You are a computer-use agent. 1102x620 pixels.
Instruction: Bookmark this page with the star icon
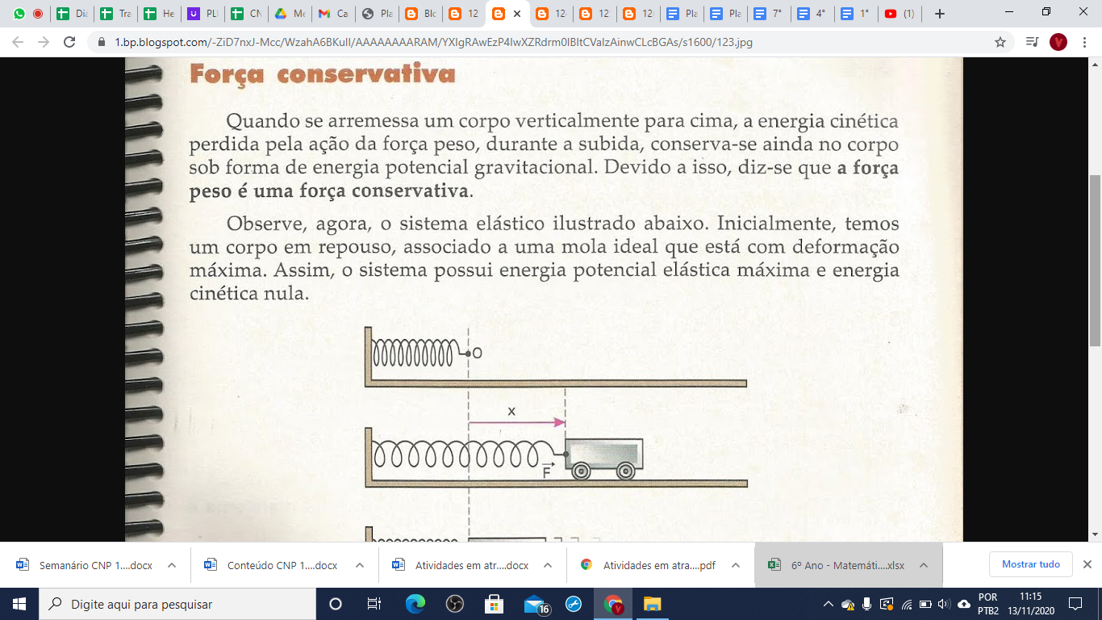pos(1000,42)
